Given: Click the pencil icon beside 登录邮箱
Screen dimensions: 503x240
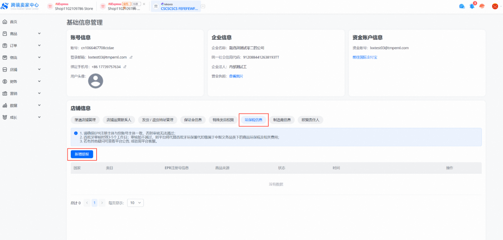Looking at the screenshot, I should coord(131,57).
